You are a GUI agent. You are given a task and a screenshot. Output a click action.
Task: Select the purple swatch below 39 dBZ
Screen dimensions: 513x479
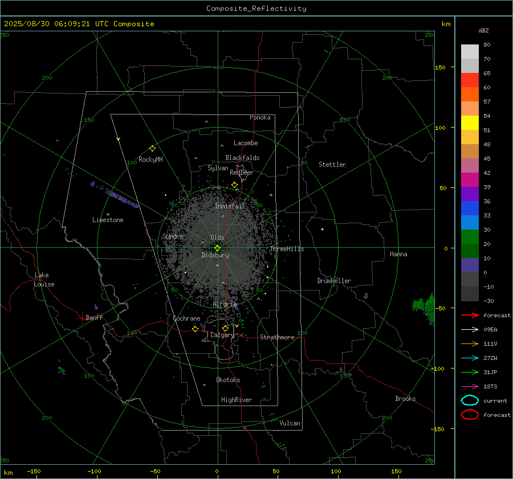(x=470, y=194)
